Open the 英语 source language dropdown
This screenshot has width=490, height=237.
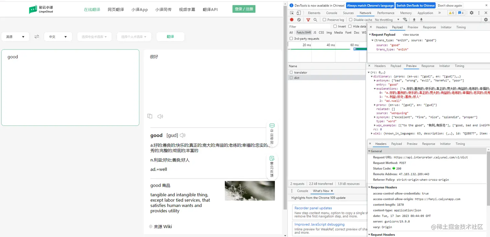point(15,37)
